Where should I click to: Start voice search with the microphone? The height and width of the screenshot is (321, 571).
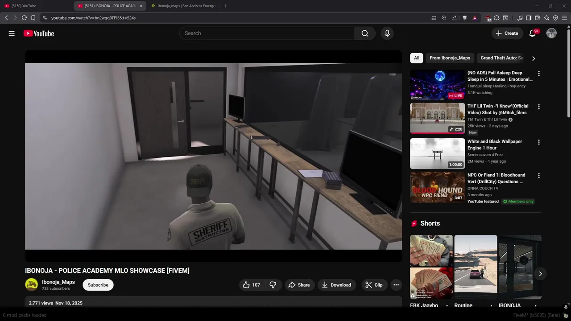click(387, 33)
